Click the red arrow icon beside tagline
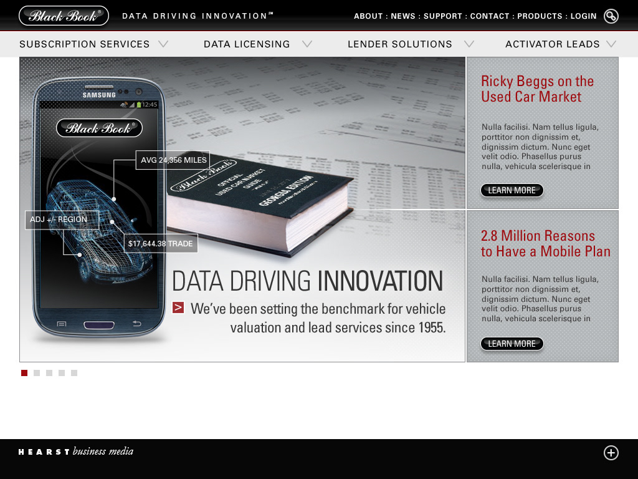This screenshot has height=479, width=638. pos(178,307)
